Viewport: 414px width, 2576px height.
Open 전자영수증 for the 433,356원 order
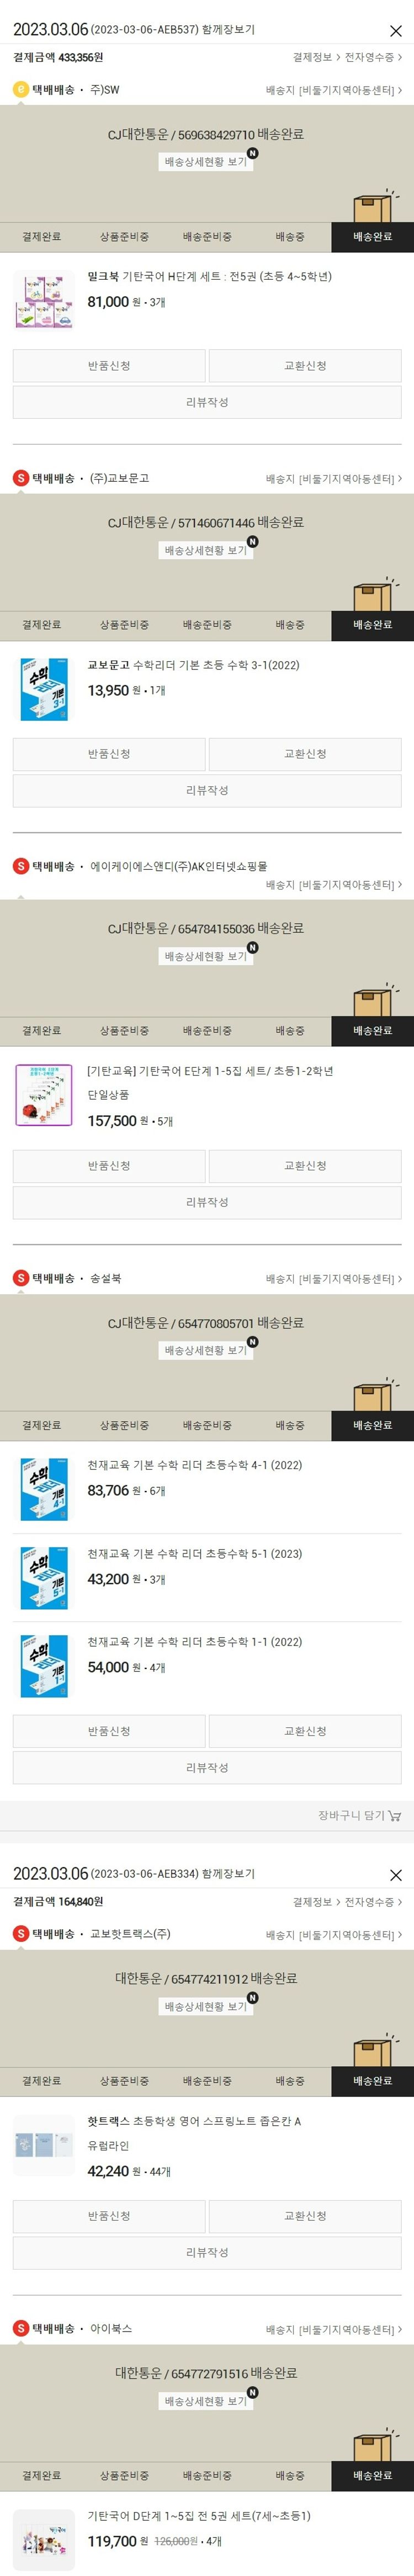click(x=373, y=57)
